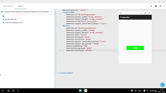166x93 pixels.
Task: Click the android:textStyle="bold" line
Action: pyautogui.click(x=79, y=39)
